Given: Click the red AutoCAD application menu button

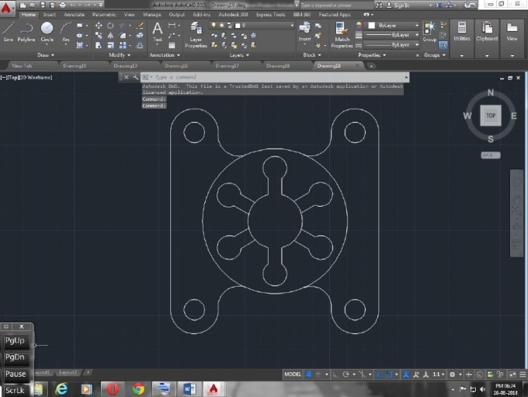Looking at the screenshot, I should (6, 8).
